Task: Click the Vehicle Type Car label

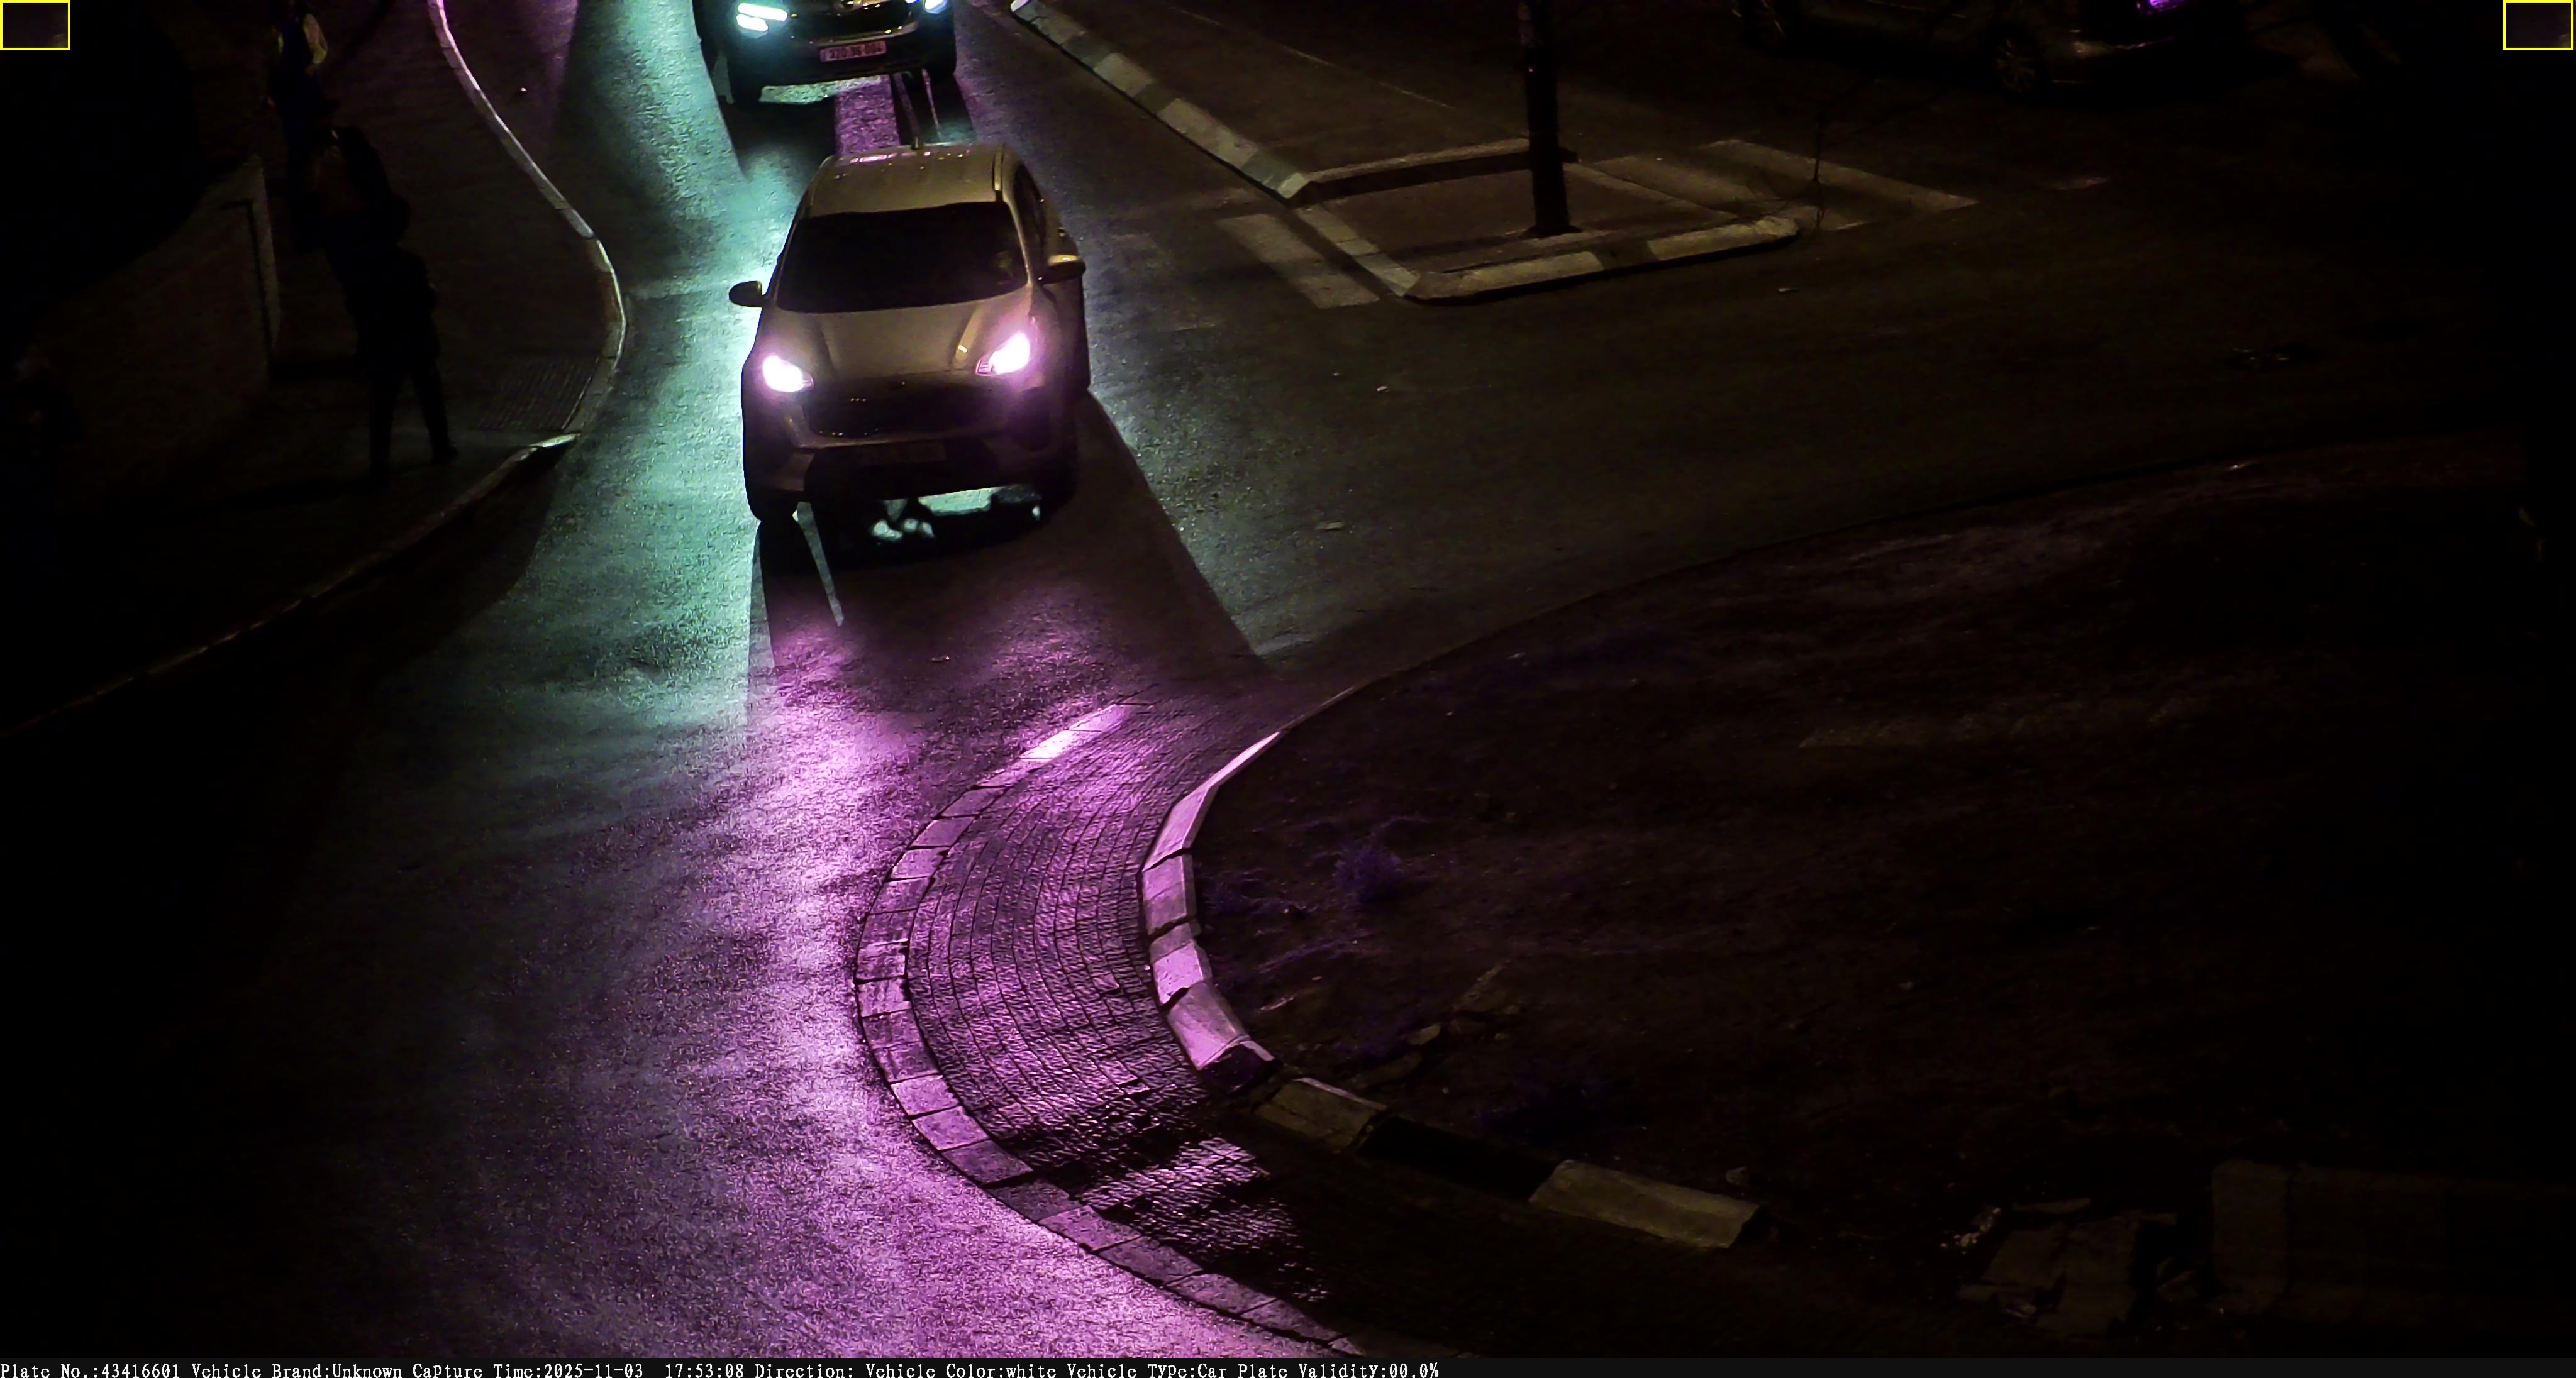Action: (1146, 1370)
